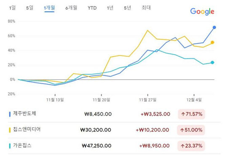227x158 pixels.
Task: Click the up arrow in 71.57% badge
Action: point(183,114)
